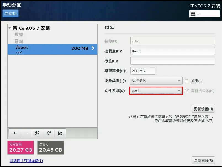Click the CENTOS 7 安装 title text

204,6
